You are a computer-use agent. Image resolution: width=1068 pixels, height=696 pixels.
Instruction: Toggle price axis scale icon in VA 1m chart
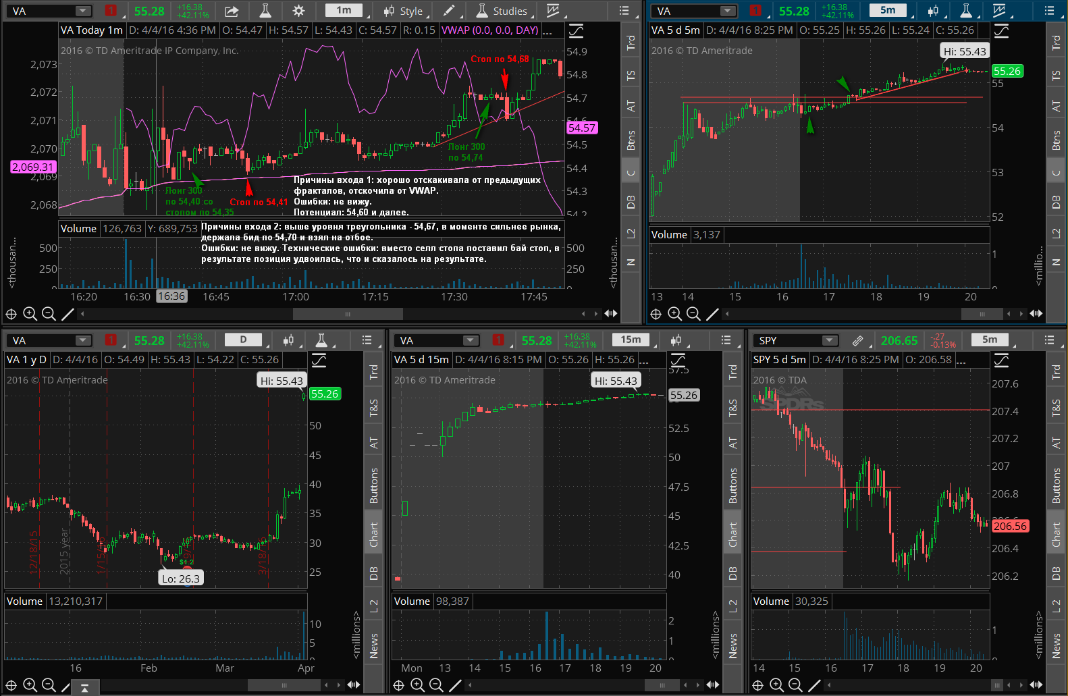[576, 31]
